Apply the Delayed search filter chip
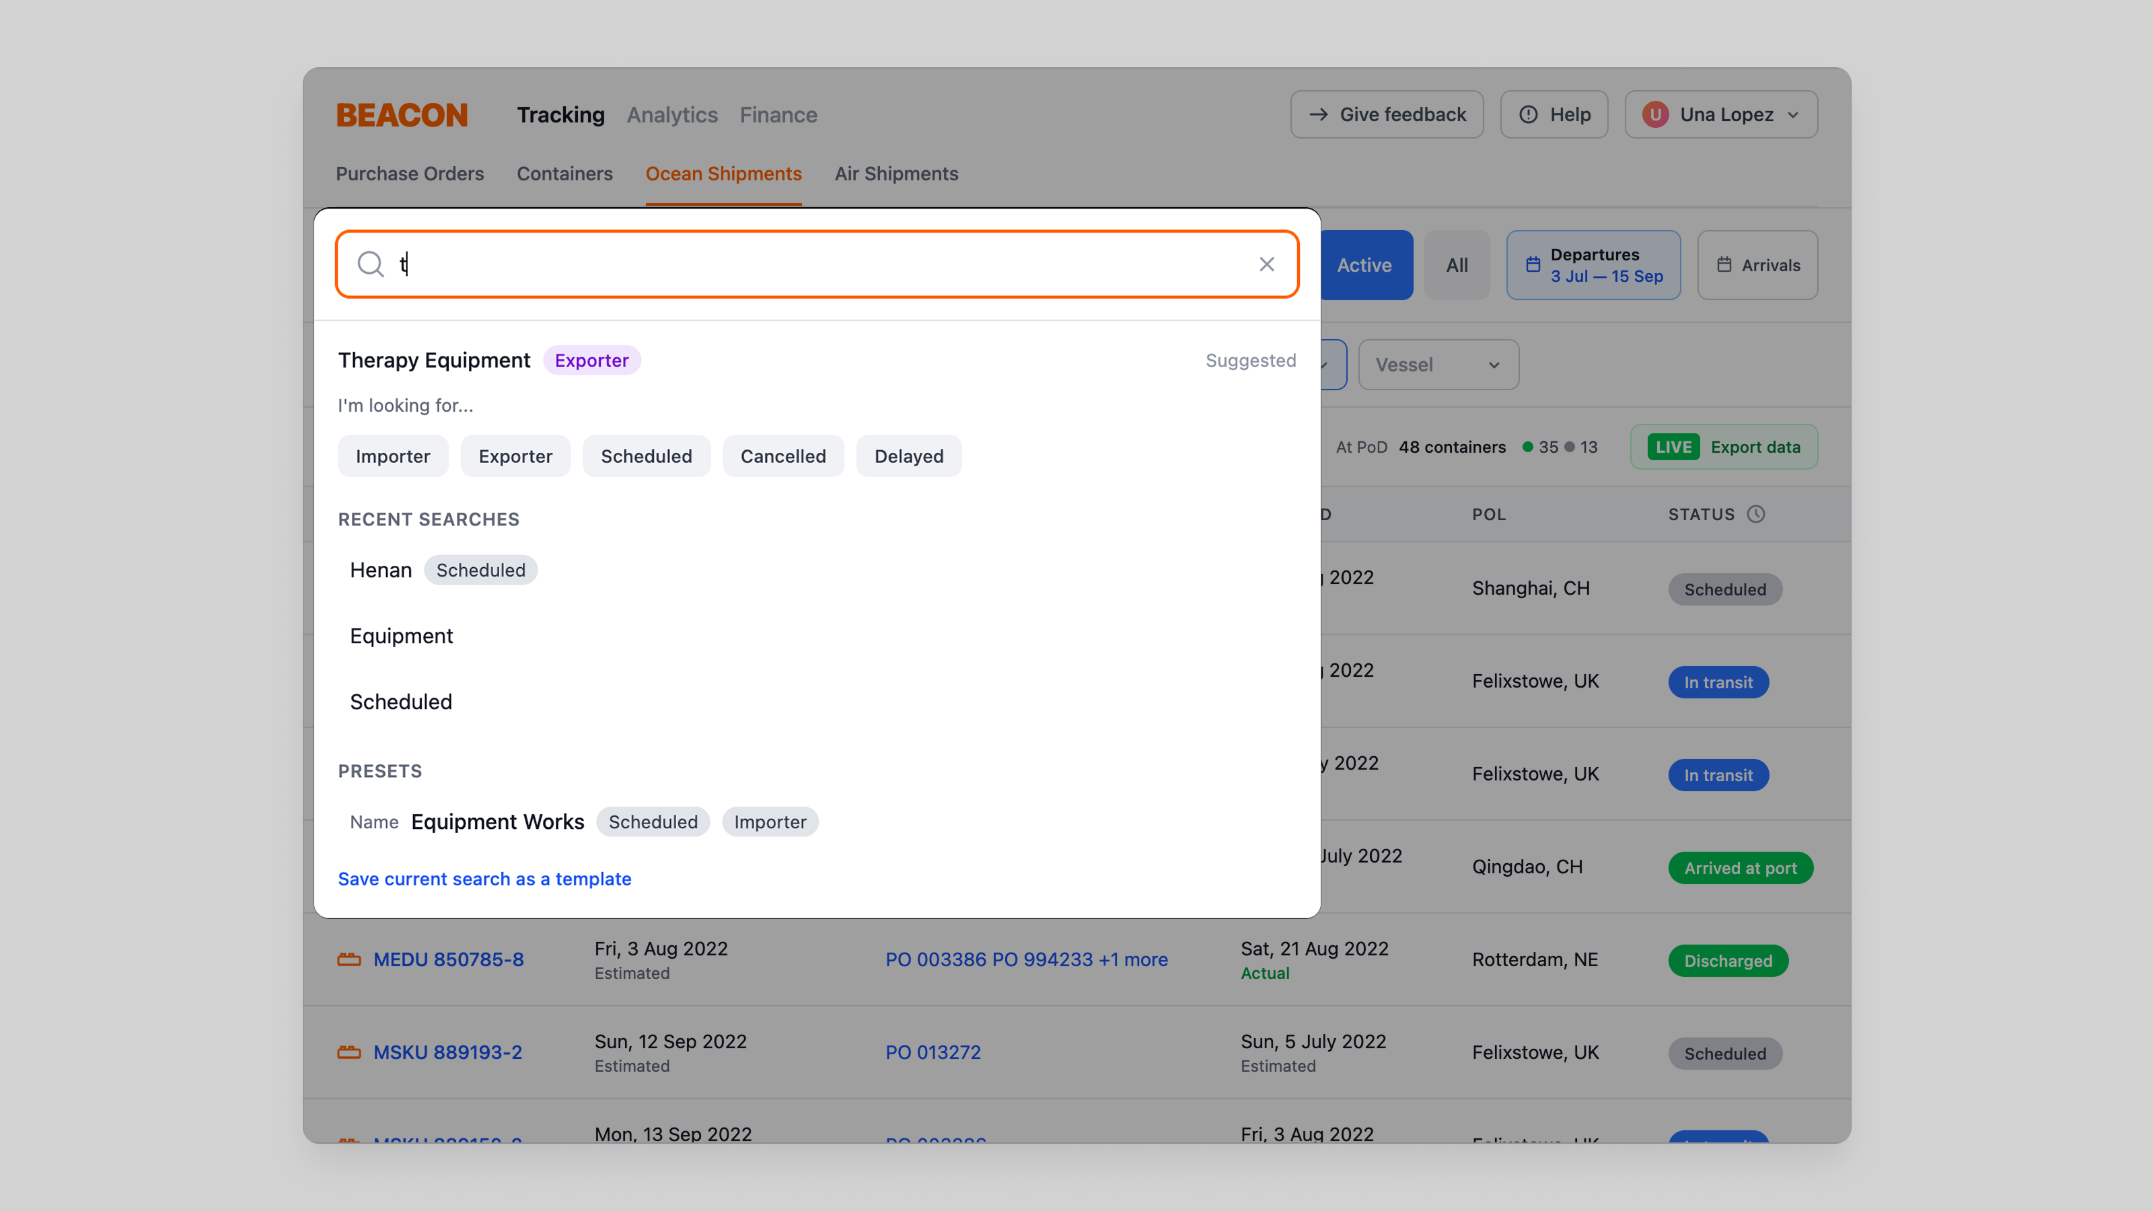2153x1211 pixels. tap(908, 455)
